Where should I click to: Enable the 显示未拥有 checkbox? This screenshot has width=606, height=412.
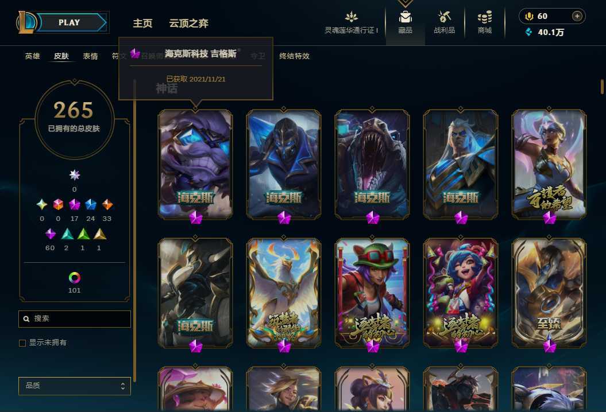22,343
